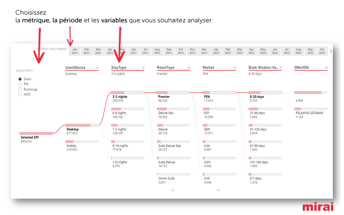
Task: Select the Premier room type node
Action: (174, 92)
